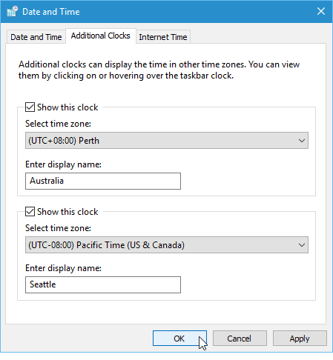
Task: Cancel the clock changes
Action: coord(240,339)
